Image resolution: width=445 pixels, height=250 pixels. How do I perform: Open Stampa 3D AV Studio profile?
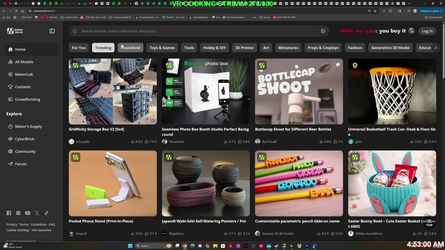(x=274, y=234)
